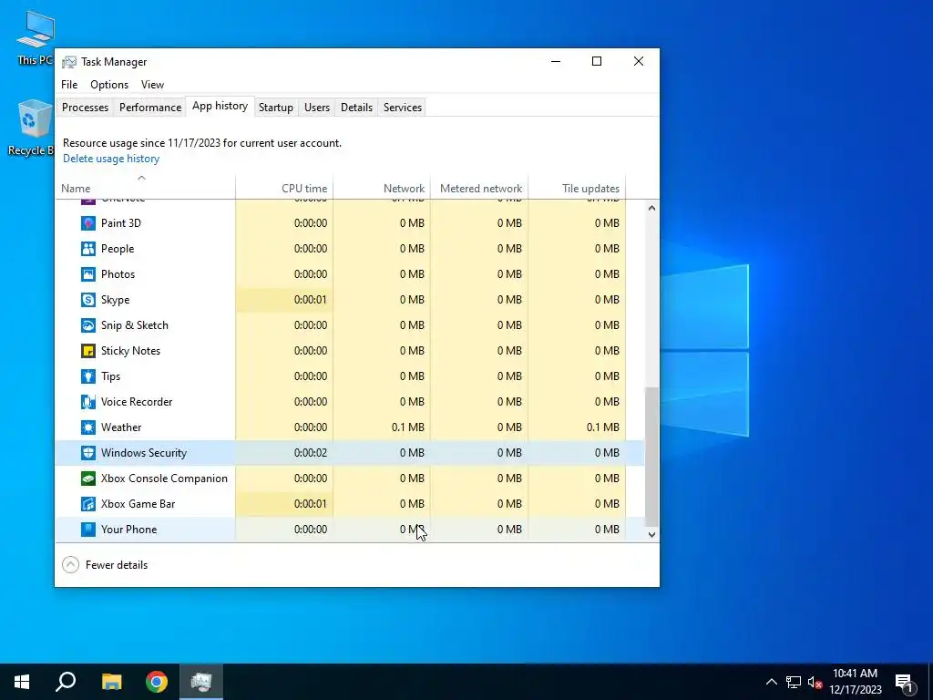Viewport: 933px width, 700px height.
Task: Click the People app icon
Action: (x=88, y=249)
